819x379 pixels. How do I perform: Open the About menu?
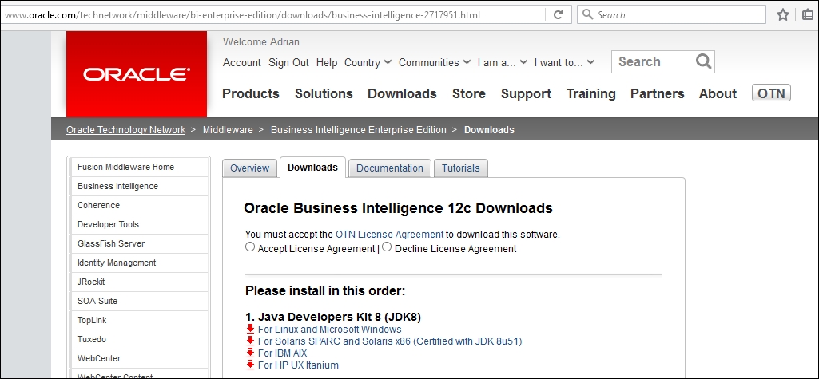(718, 94)
